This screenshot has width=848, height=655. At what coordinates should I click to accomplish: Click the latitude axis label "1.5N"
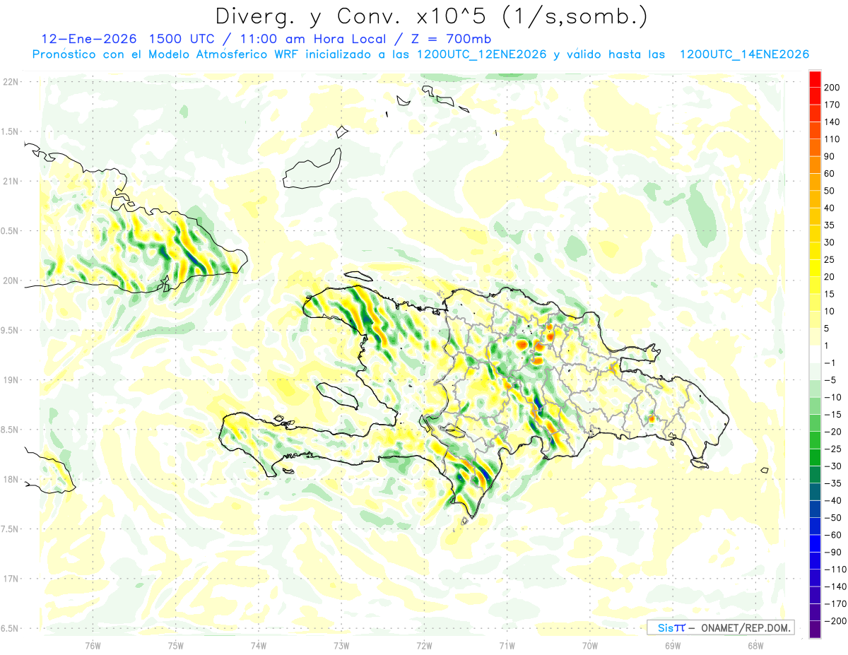[x=11, y=131]
